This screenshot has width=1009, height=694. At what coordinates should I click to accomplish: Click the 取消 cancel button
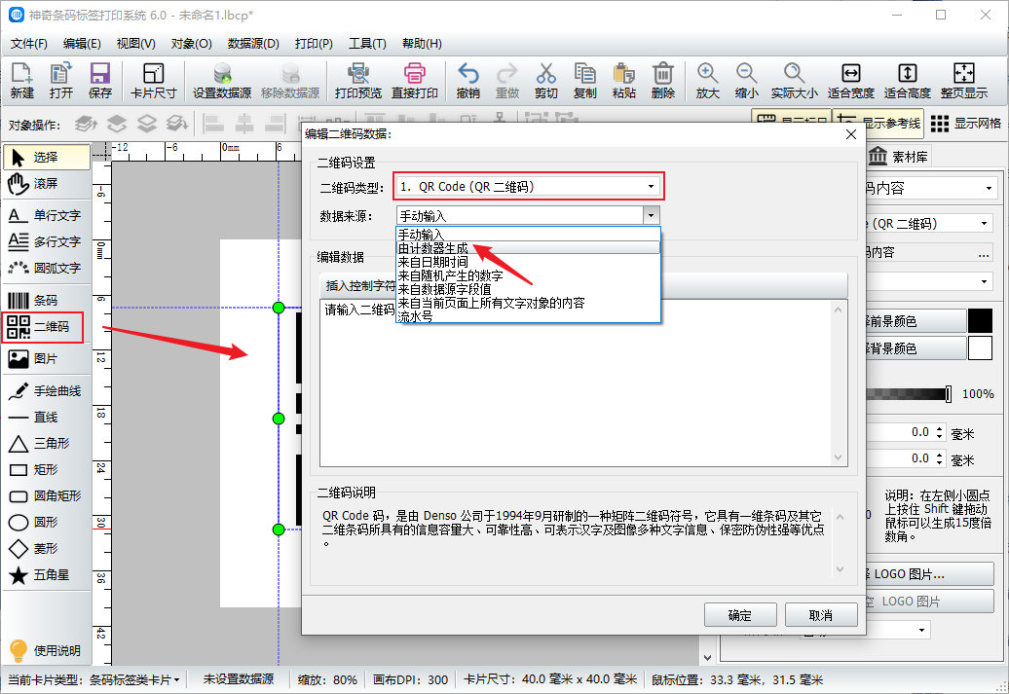coord(820,615)
